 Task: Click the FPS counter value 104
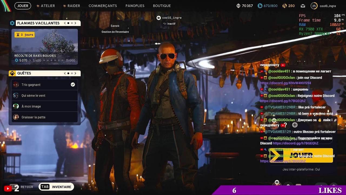click(337, 16)
